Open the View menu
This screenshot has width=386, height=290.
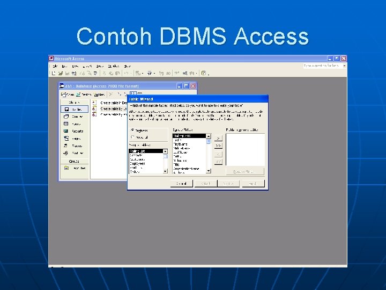coord(75,66)
